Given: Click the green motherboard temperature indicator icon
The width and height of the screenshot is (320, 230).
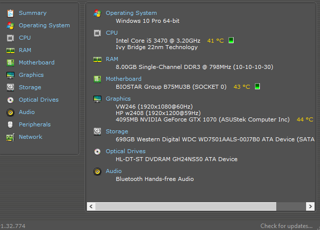Looking at the screenshot, I should tap(257, 86).
